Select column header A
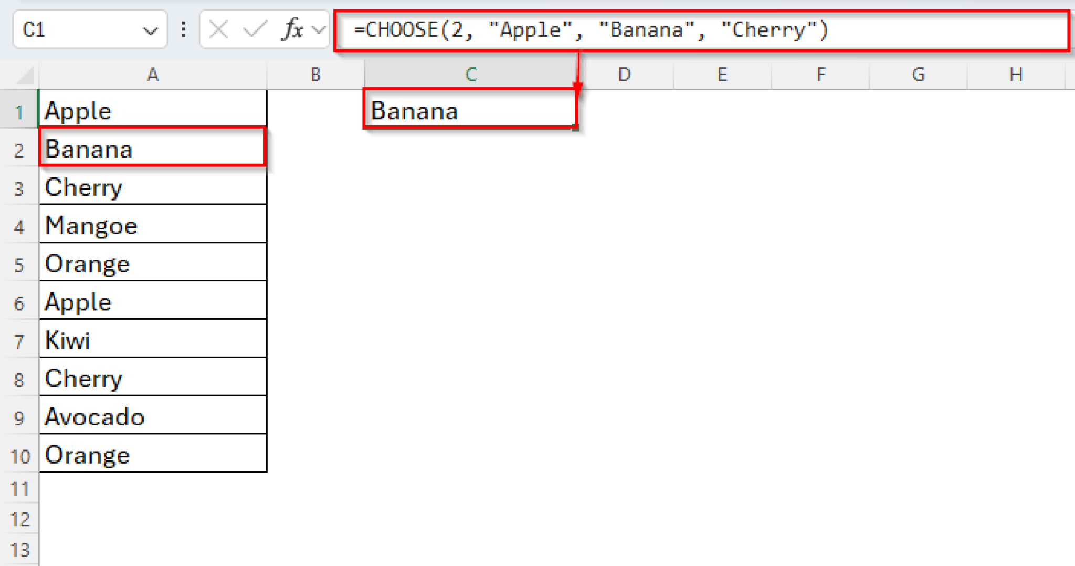 click(x=152, y=74)
